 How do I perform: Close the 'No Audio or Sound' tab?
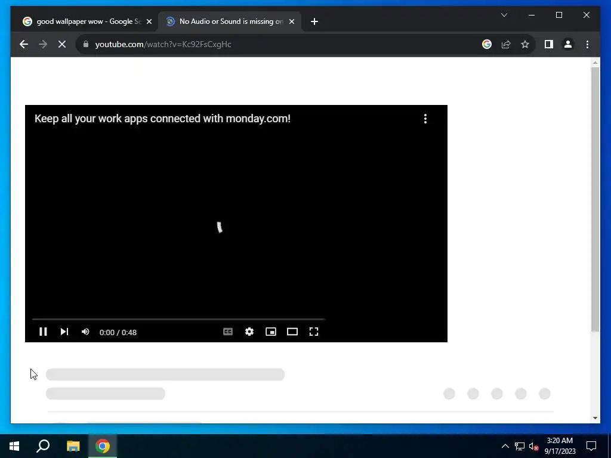291,21
